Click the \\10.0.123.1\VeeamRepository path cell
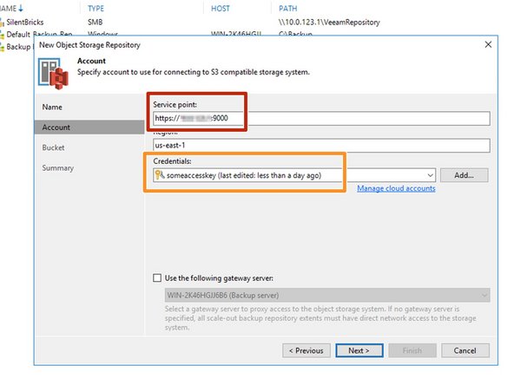This screenshot has height=385, width=514. pos(329,23)
